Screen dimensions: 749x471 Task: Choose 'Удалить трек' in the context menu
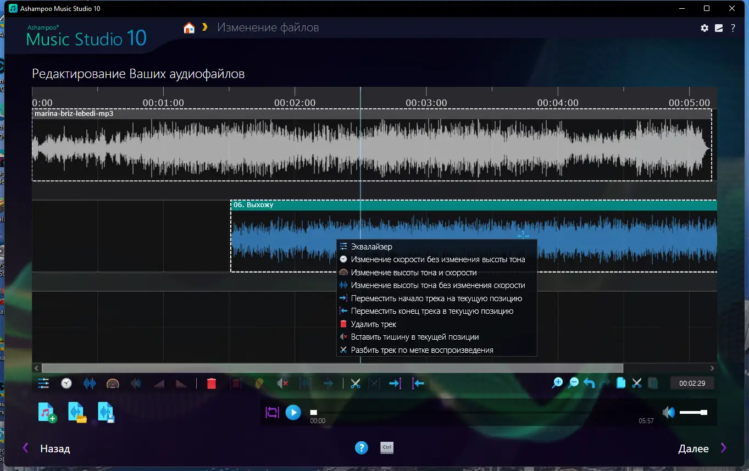tap(374, 324)
